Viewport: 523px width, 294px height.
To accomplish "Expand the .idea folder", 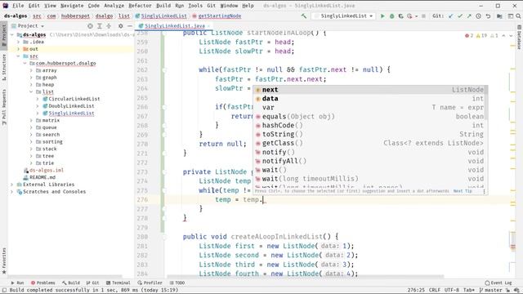I will pos(18,42).
